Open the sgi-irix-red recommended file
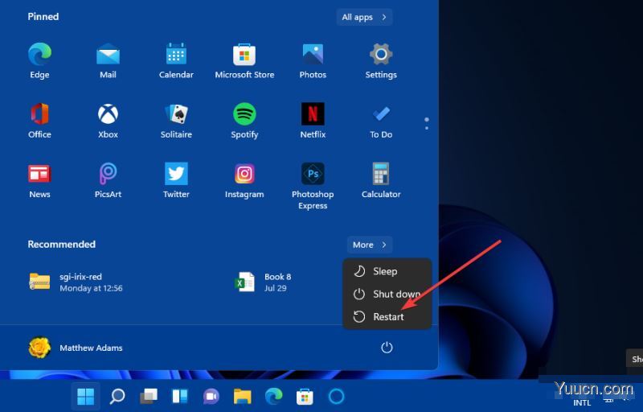 [76, 282]
